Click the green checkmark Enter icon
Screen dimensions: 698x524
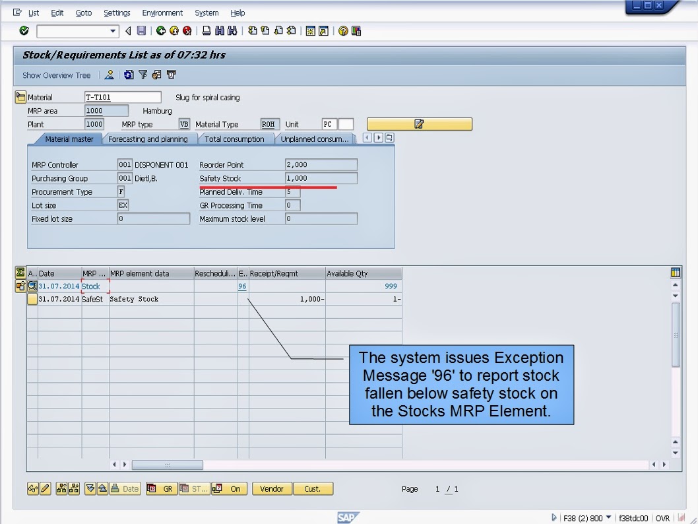24,30
